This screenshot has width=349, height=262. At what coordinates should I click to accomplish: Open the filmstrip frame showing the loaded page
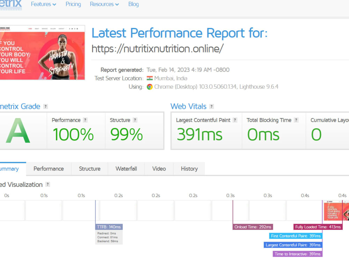[x=336, y=211]
